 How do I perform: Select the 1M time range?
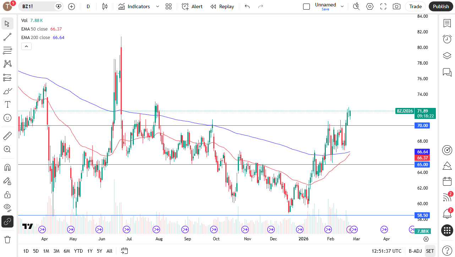(46, 251)
